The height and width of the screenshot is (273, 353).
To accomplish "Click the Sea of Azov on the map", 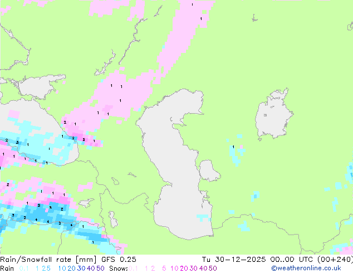I will (x=41, y=87).
